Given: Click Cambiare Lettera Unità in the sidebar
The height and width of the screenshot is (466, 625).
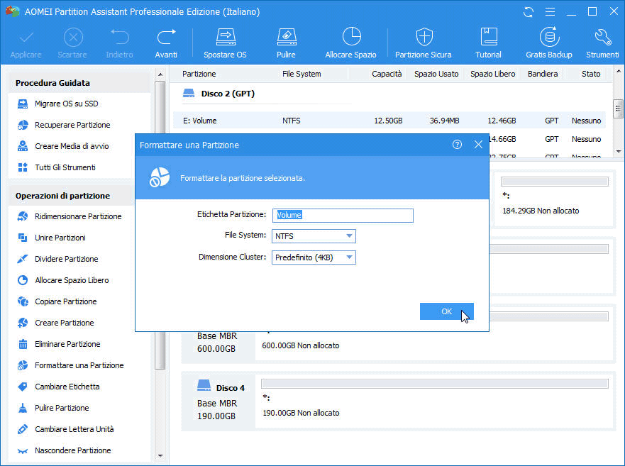Looking at the screenshot, I should pos(74,429).
